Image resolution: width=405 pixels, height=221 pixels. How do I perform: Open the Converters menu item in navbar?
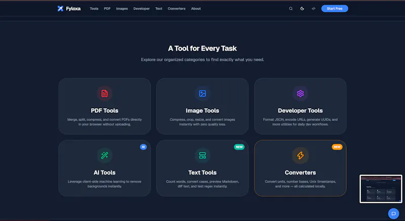tap(177, 9)
